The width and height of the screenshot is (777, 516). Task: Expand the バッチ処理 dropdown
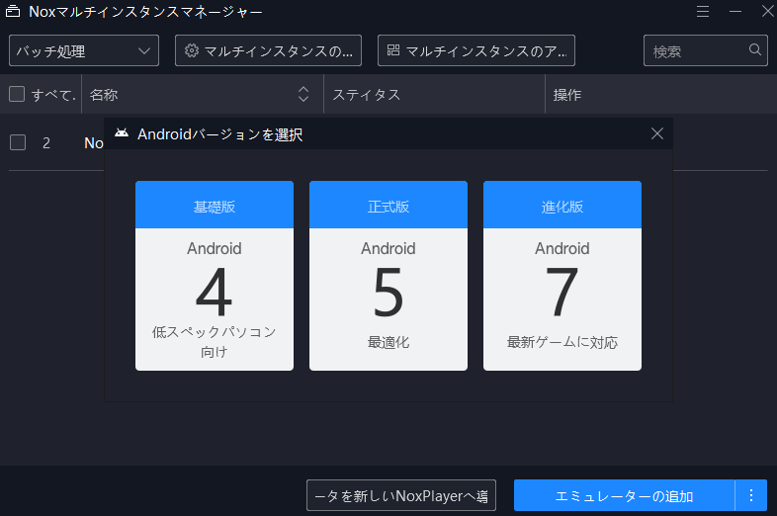(x=84, y=50)
